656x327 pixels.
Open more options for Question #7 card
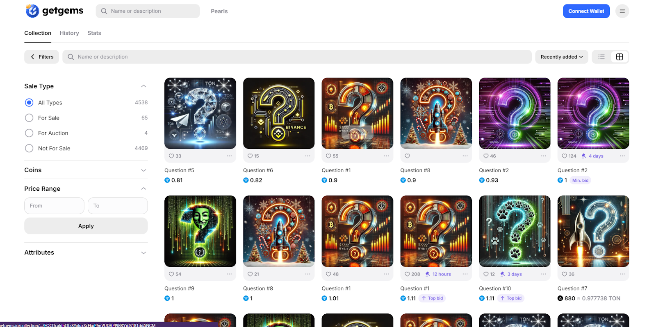click(622, 274)
